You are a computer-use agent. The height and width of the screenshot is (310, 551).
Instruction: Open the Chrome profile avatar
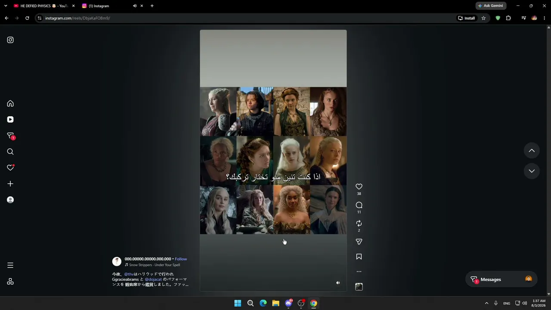(x=534, y=18)
